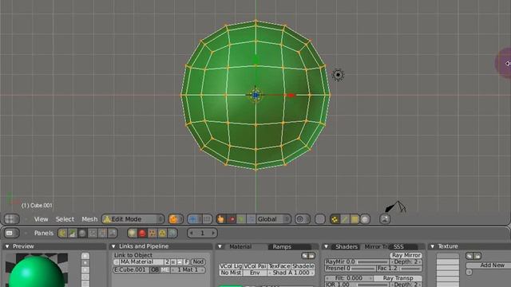This screenshot has width=511, height=287.
Task: Enable face select mode
Action: (355, 219)
